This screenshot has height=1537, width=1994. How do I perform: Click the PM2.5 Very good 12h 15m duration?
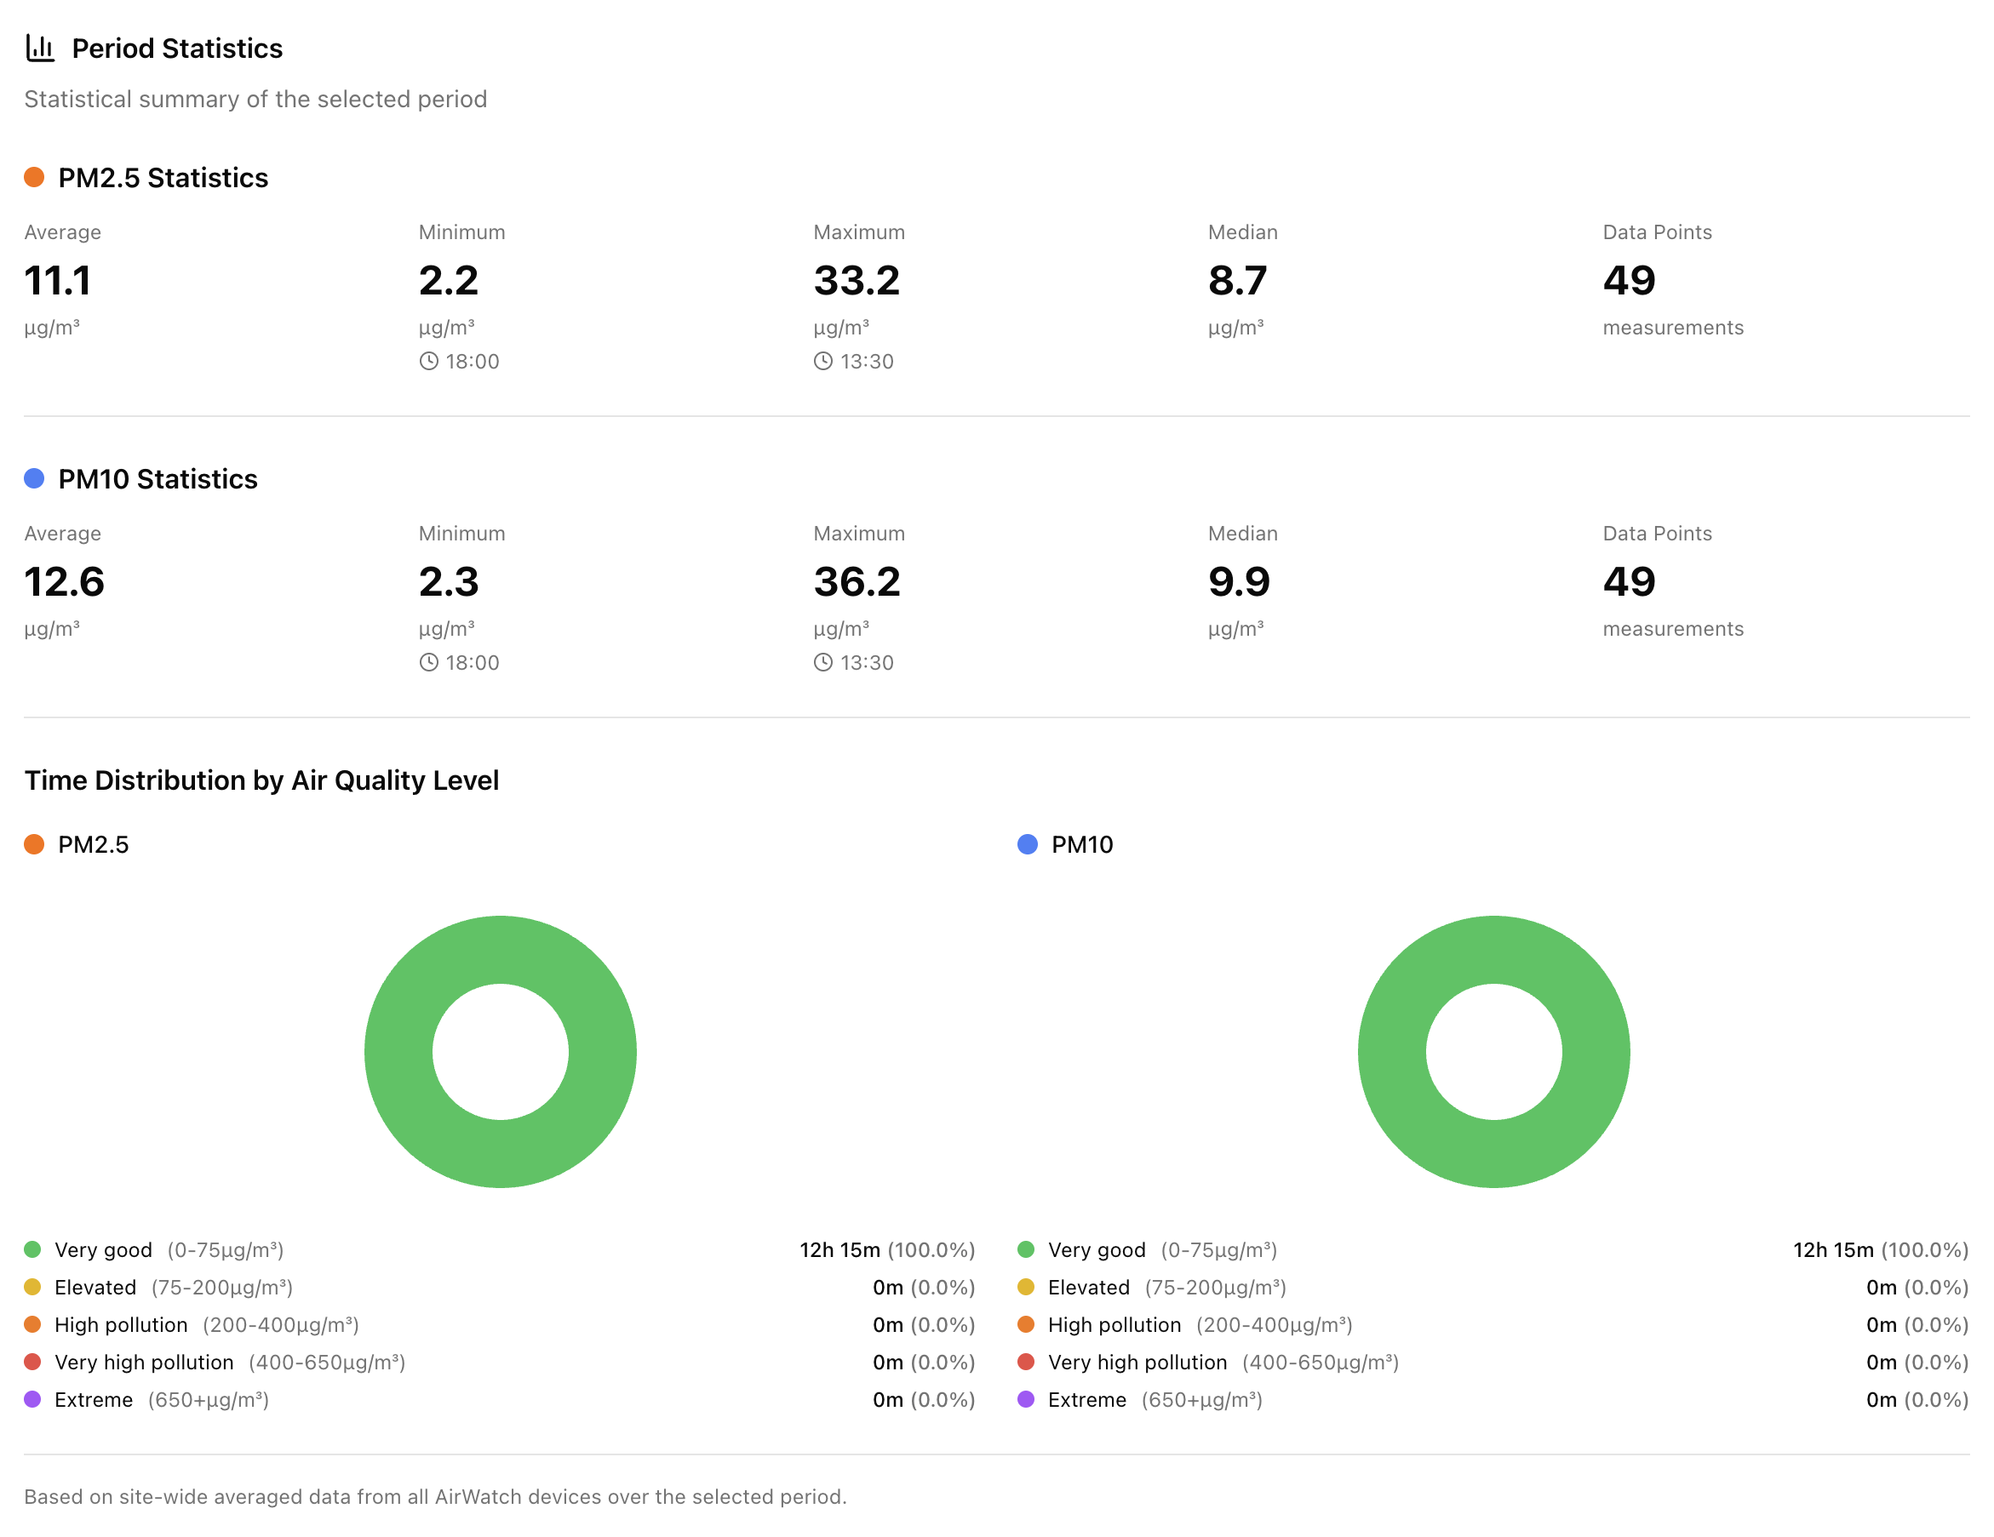(x=839, y=1249)
